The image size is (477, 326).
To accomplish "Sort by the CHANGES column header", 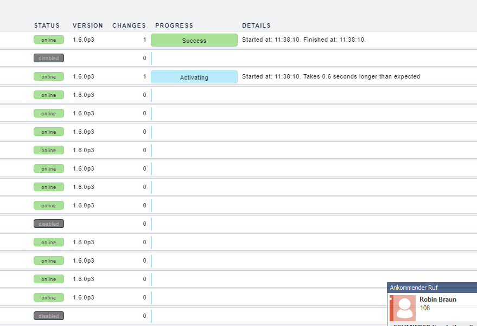I will point(129,25).
